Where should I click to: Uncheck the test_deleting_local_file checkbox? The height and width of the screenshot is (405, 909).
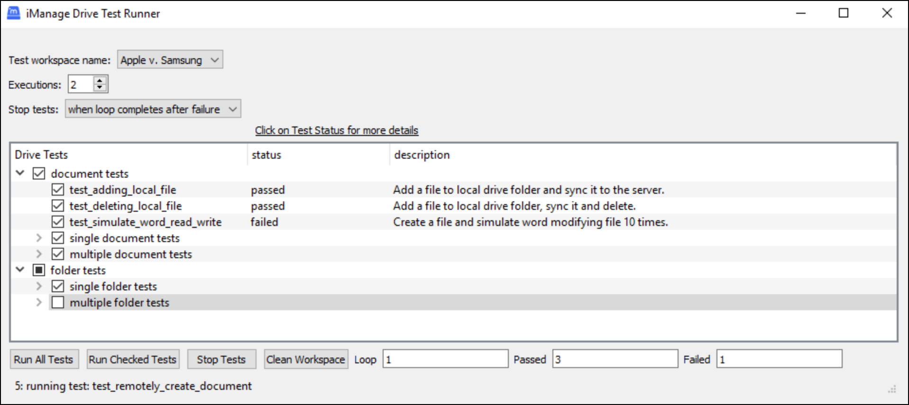click(58, 206)
